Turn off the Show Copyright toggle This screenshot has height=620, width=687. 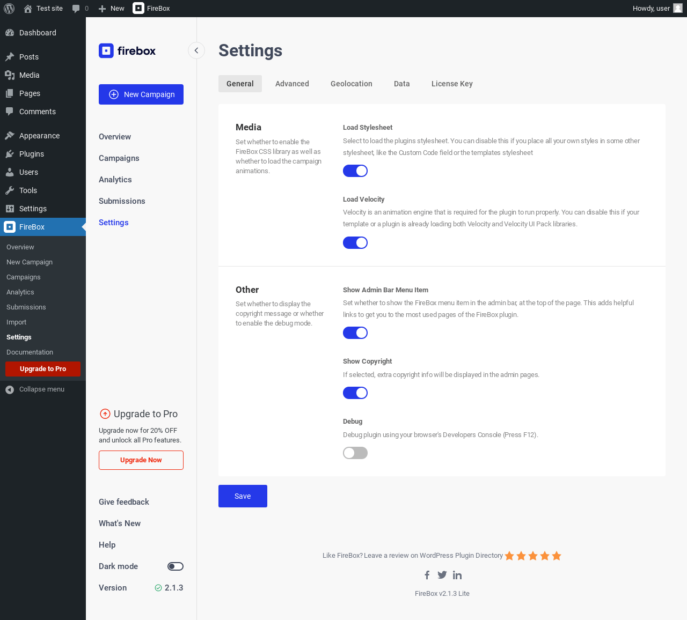click(x=355, y=393)
